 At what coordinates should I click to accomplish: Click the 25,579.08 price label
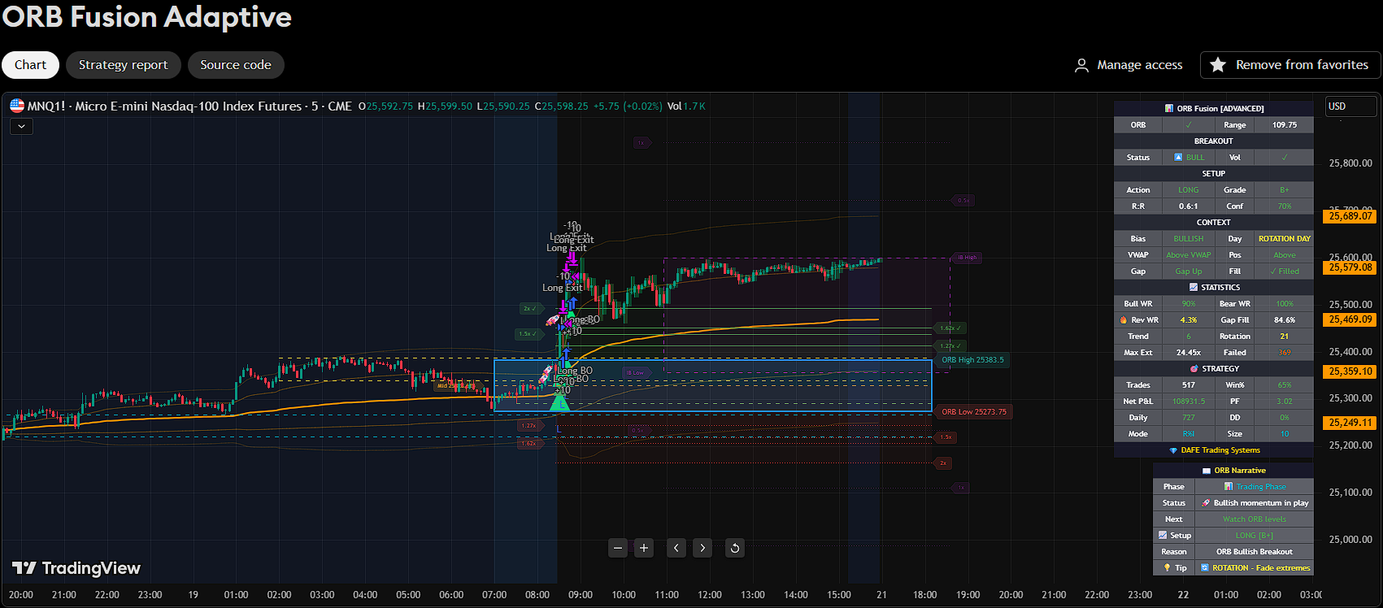click(x=1350, y=267)
